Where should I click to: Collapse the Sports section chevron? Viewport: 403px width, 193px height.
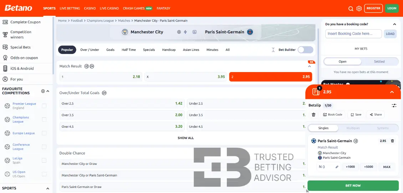48,188
